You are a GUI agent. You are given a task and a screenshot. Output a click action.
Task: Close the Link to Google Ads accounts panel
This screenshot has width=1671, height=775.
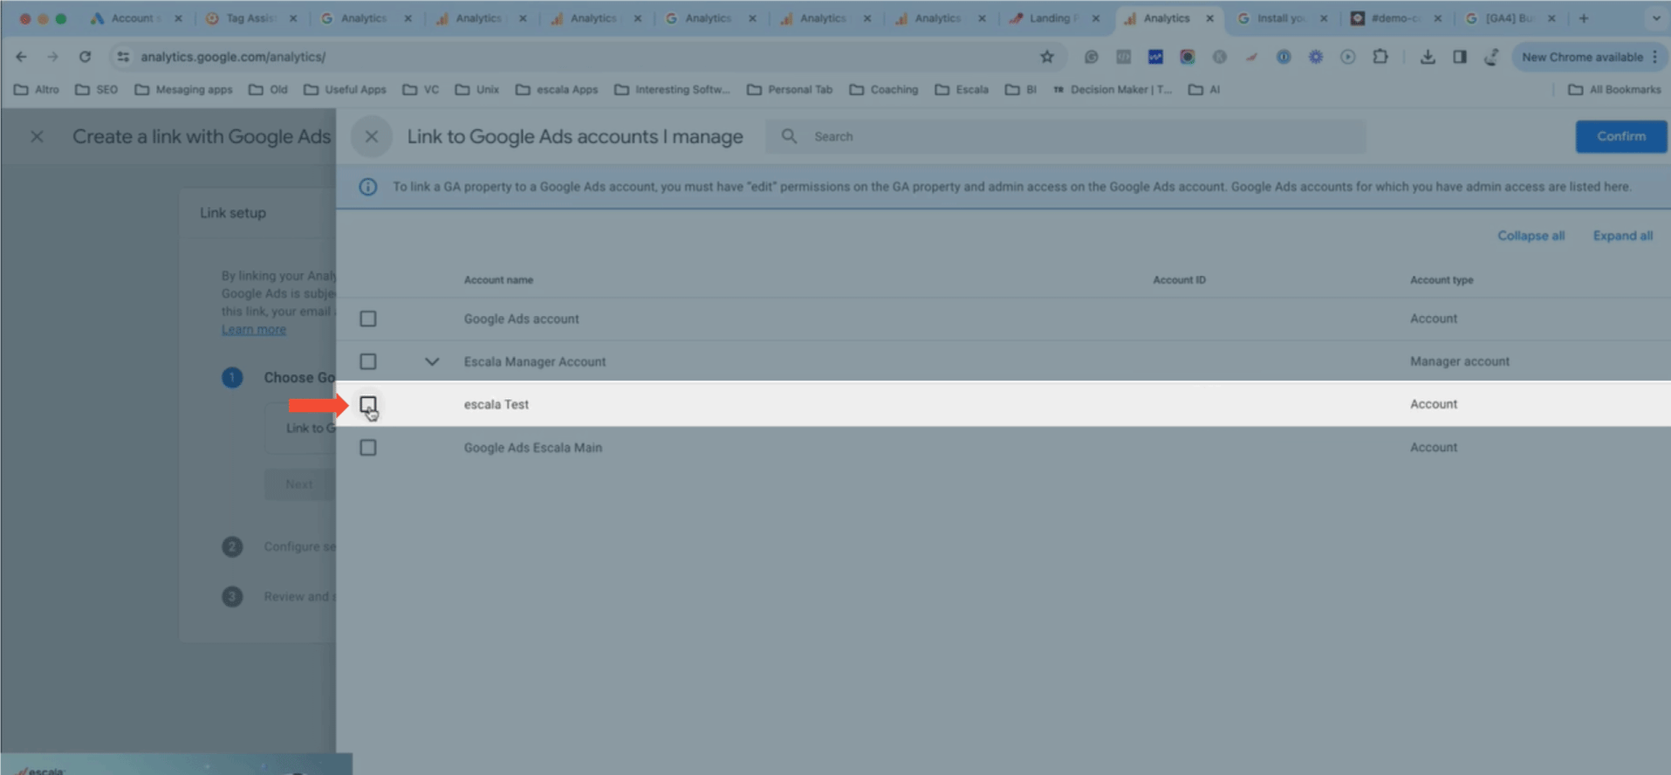[372, 137]
